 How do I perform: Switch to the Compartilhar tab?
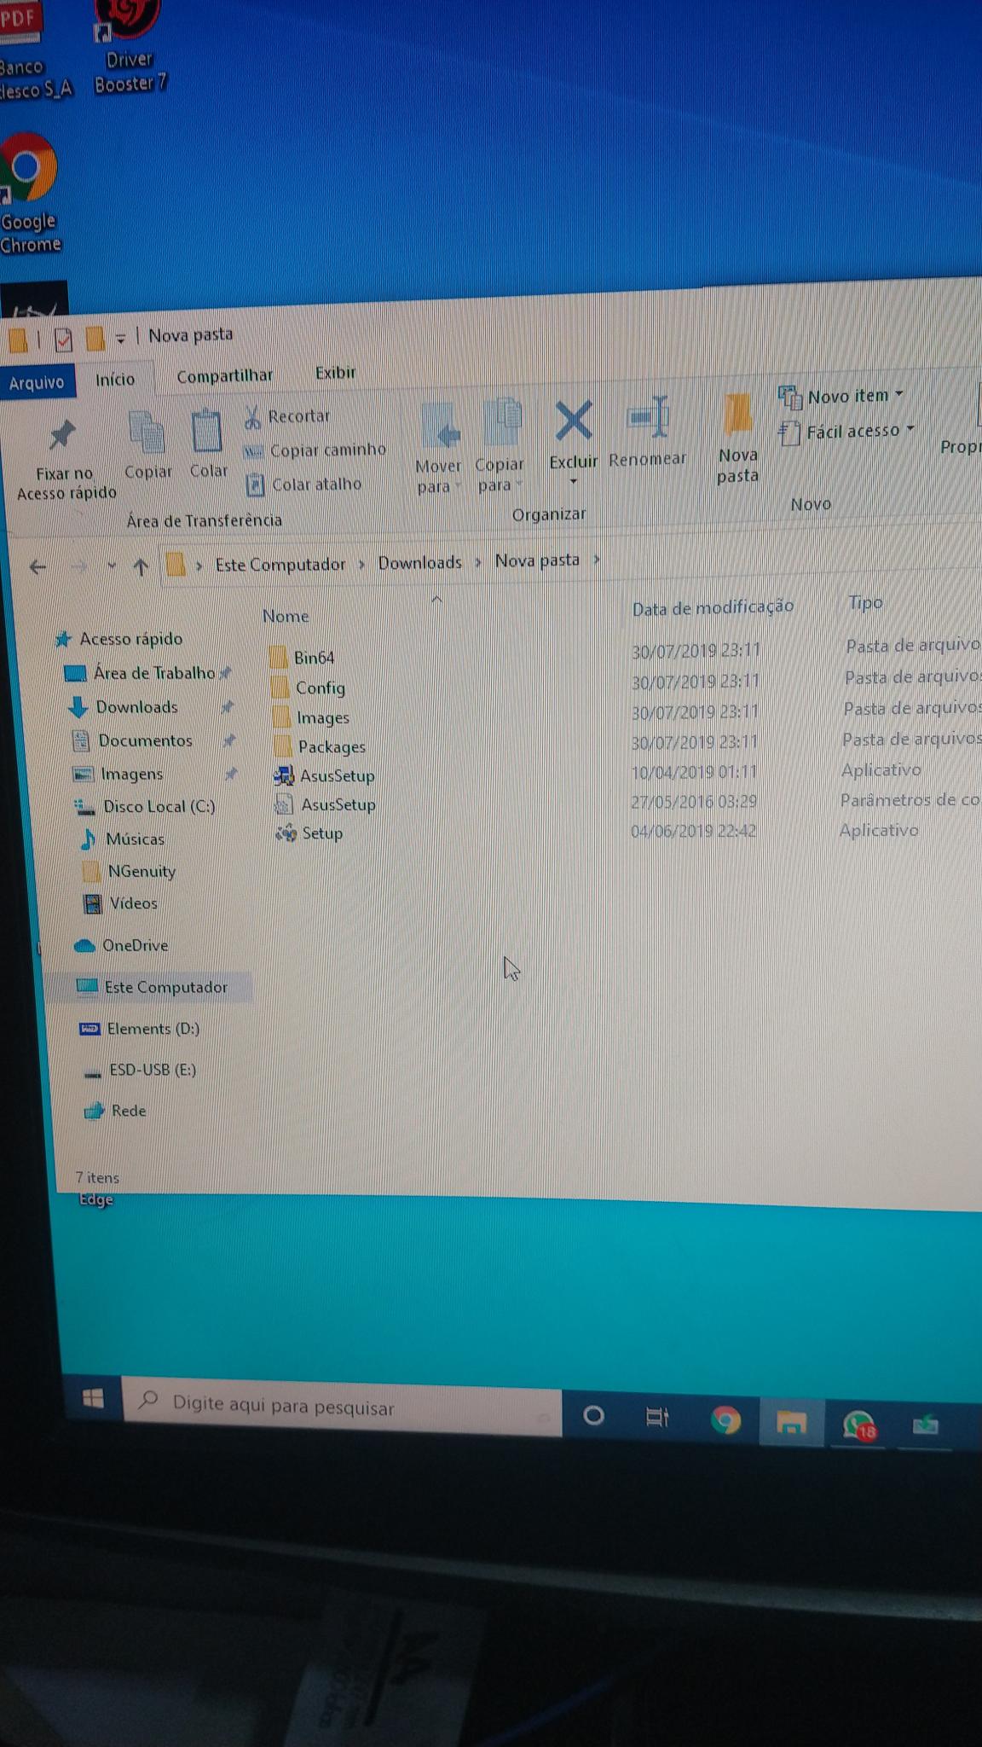click(224, 375)
